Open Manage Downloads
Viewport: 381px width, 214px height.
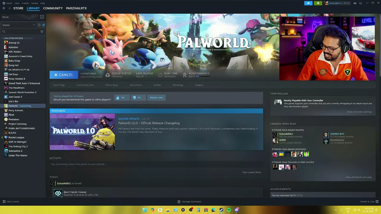click(189, 202)
